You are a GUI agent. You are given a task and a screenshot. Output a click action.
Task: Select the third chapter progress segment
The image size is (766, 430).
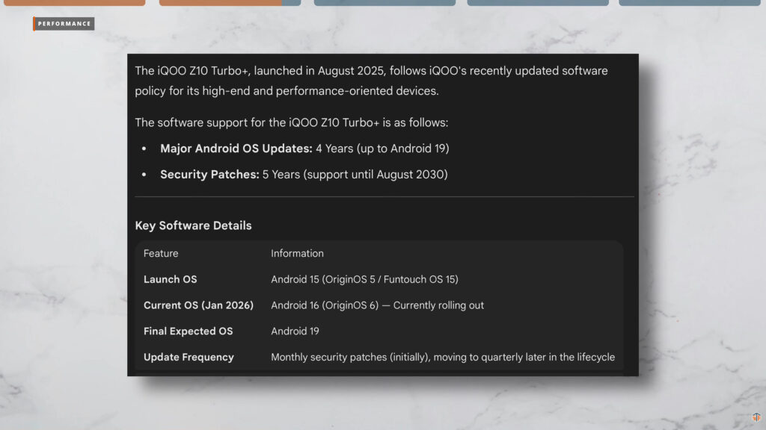(x=384, y=2)
